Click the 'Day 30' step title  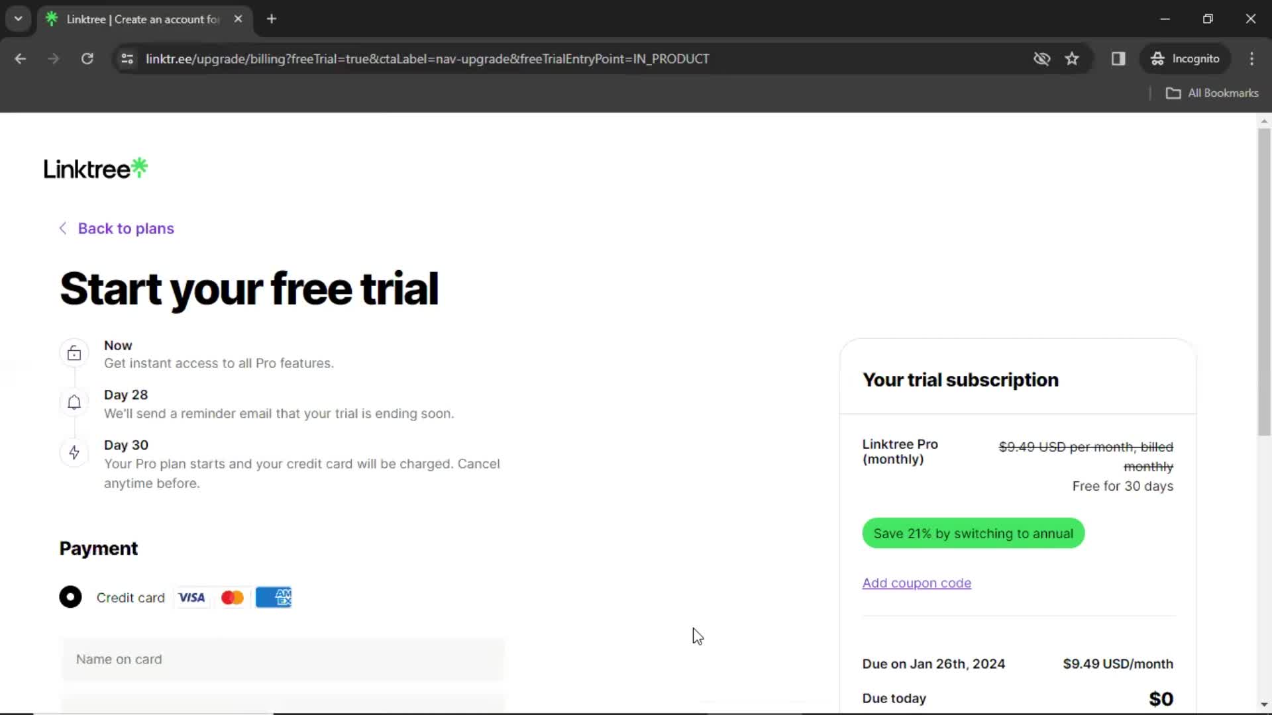coord(126,446)
